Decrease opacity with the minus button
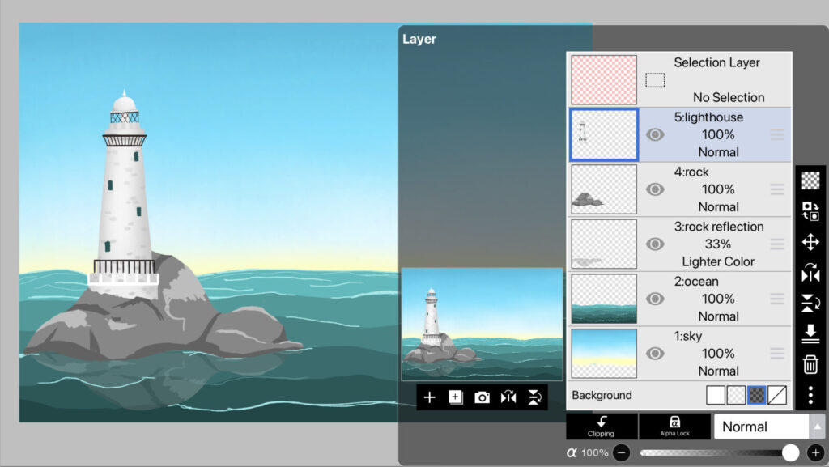The width and height of the screenshot is (829, 467). click(621, 453)
